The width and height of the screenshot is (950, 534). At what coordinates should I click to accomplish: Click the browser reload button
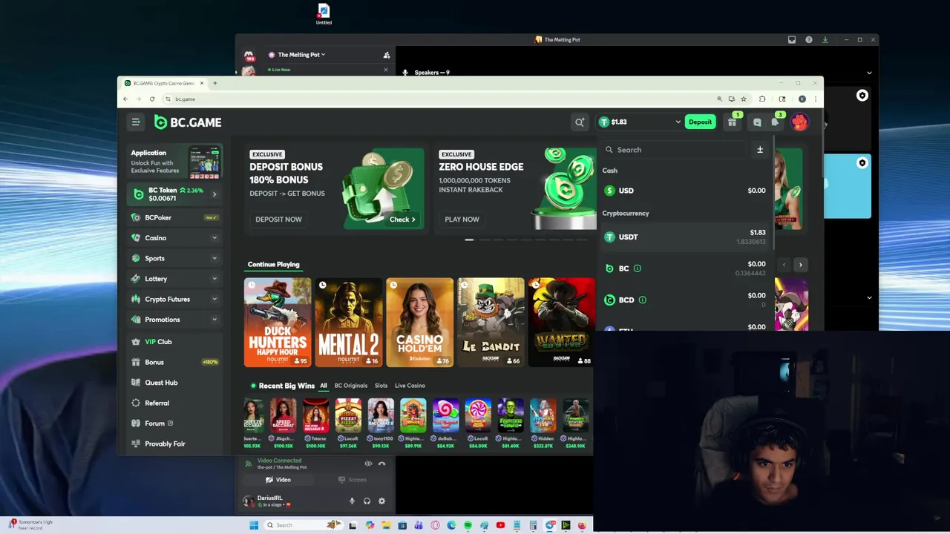point(152,99)
